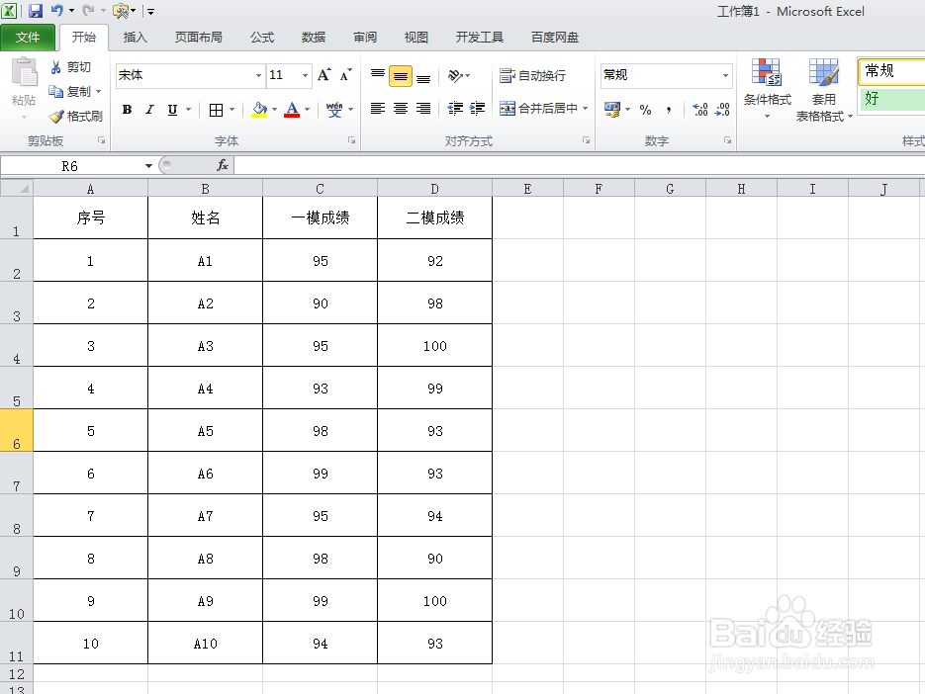Toggle center alignment for the selection
Viewport: 925px width, 694px height.
[x=400, y=109]
